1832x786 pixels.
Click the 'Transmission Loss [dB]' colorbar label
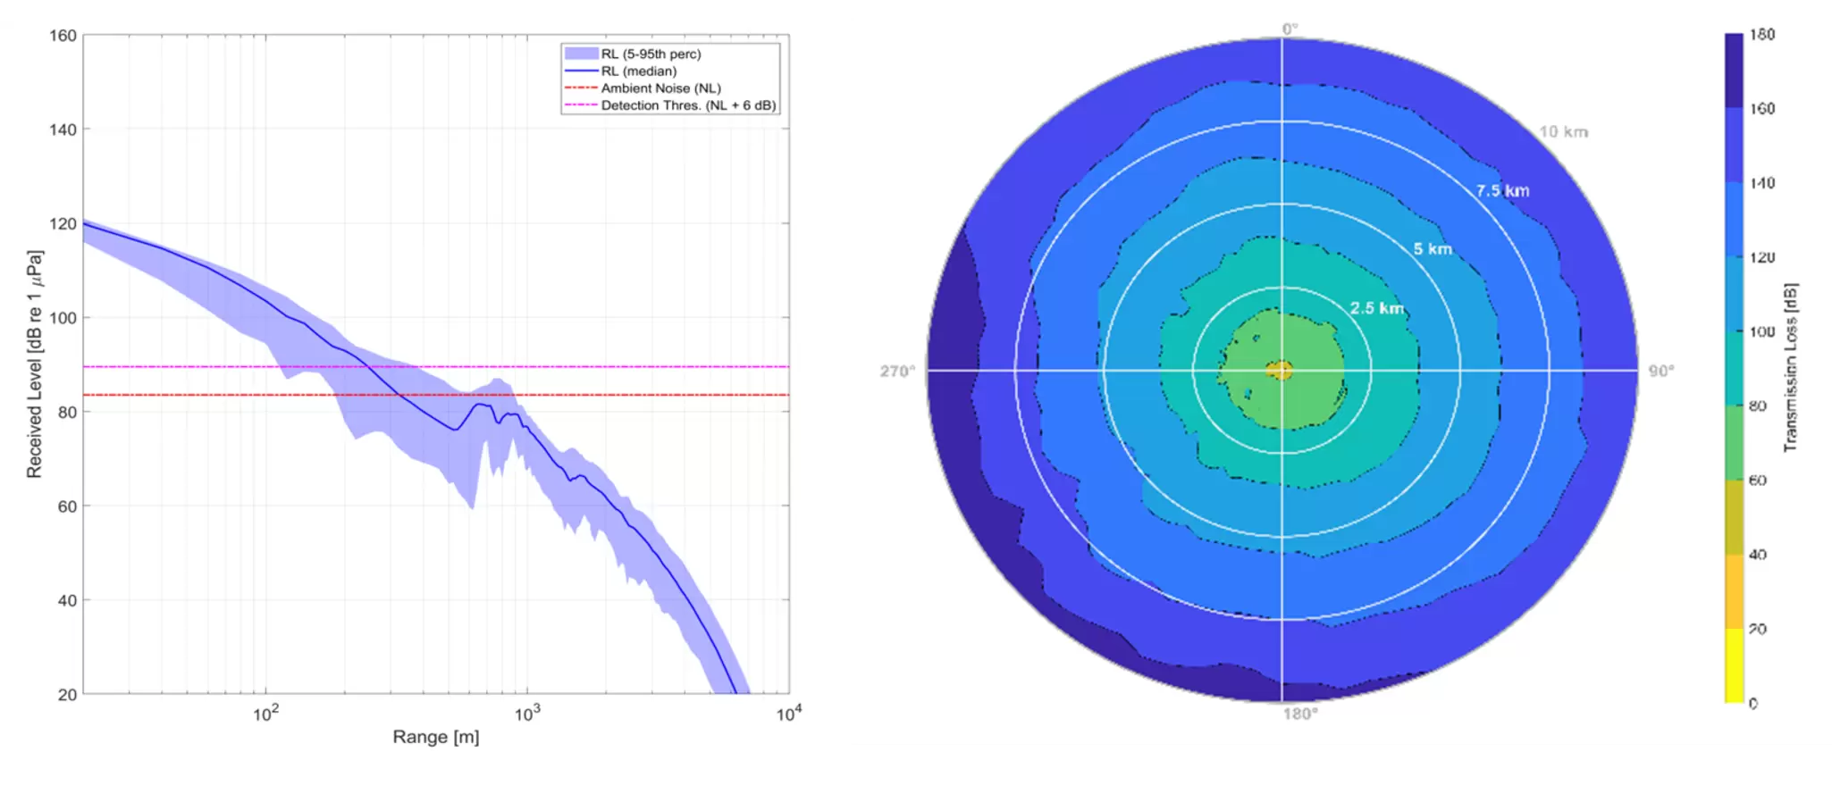tap(1790, 367)
